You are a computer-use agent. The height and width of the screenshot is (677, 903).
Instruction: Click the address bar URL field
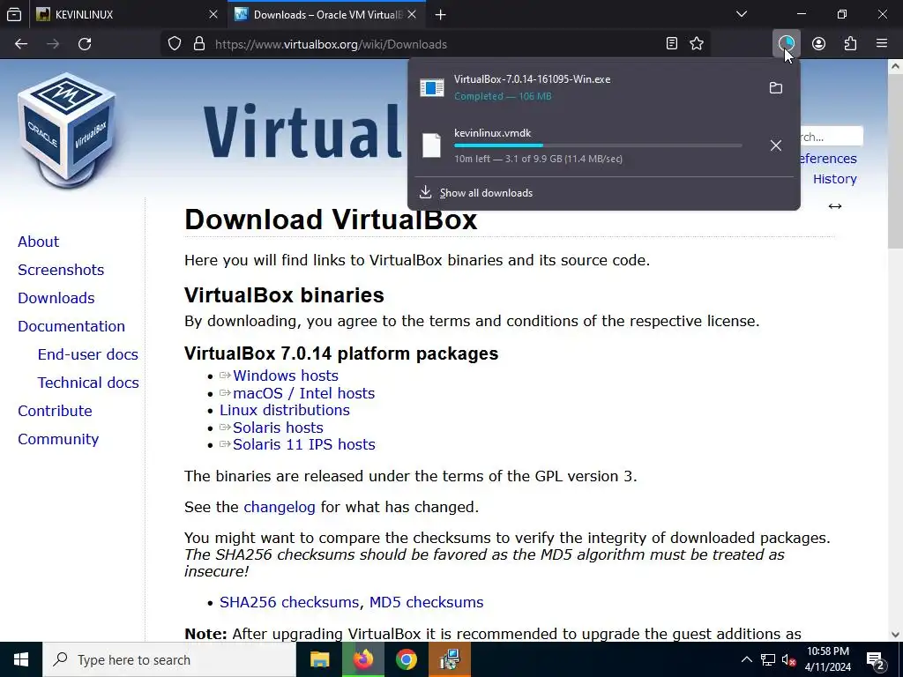(x=435, y=44)
